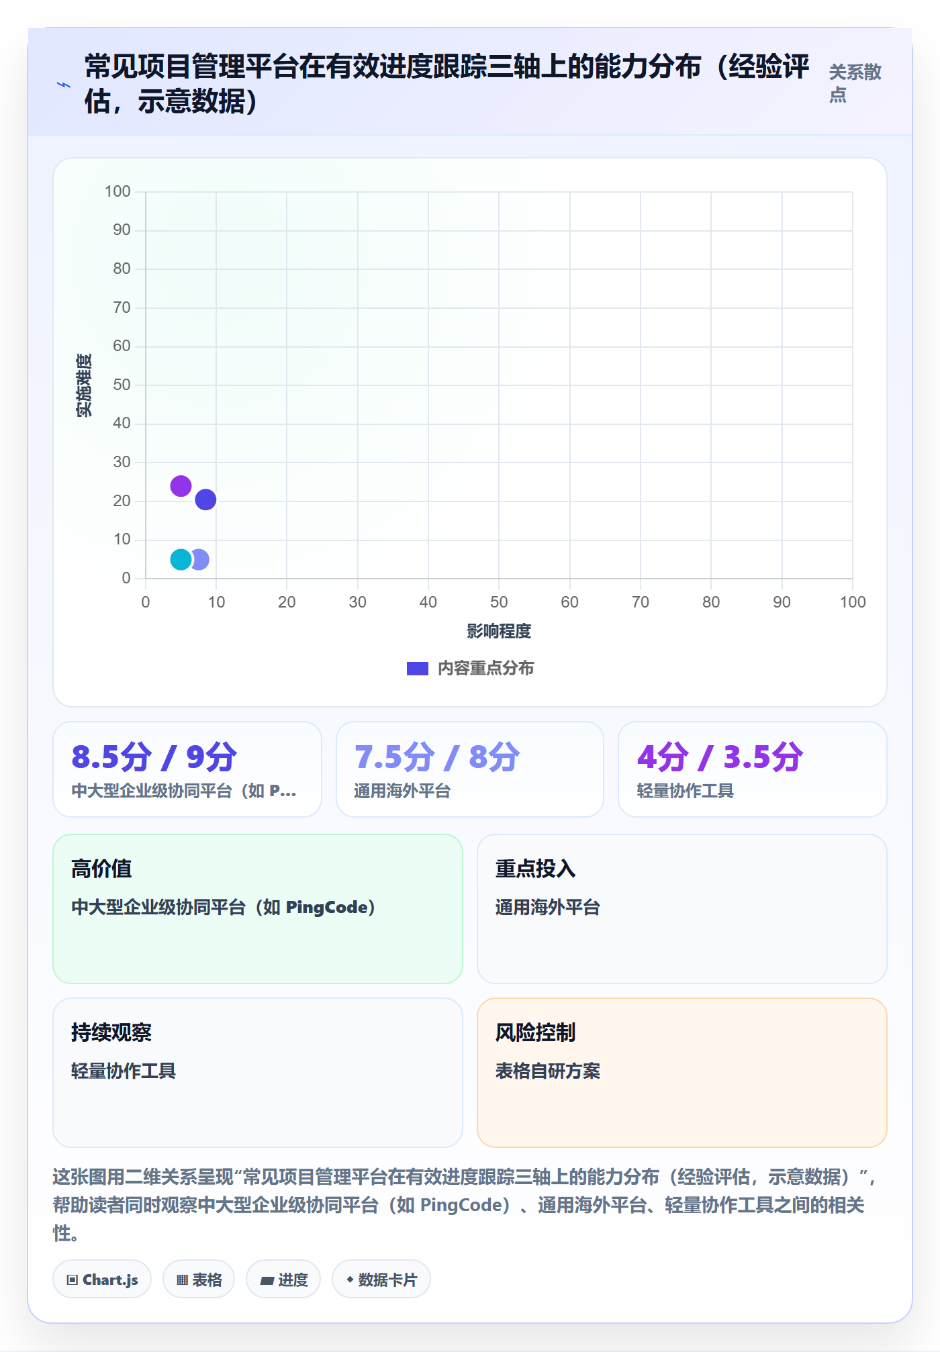
Task: Click the lightning icon beside the title
Action: click(63, 85)
